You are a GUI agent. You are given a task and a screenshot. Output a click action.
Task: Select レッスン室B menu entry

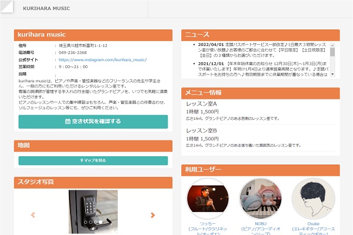[201, 130]
